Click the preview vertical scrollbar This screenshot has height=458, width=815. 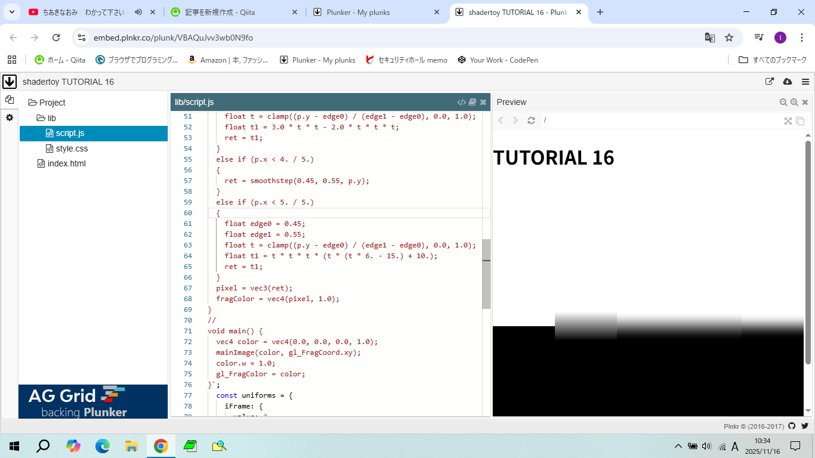(808, 252)
